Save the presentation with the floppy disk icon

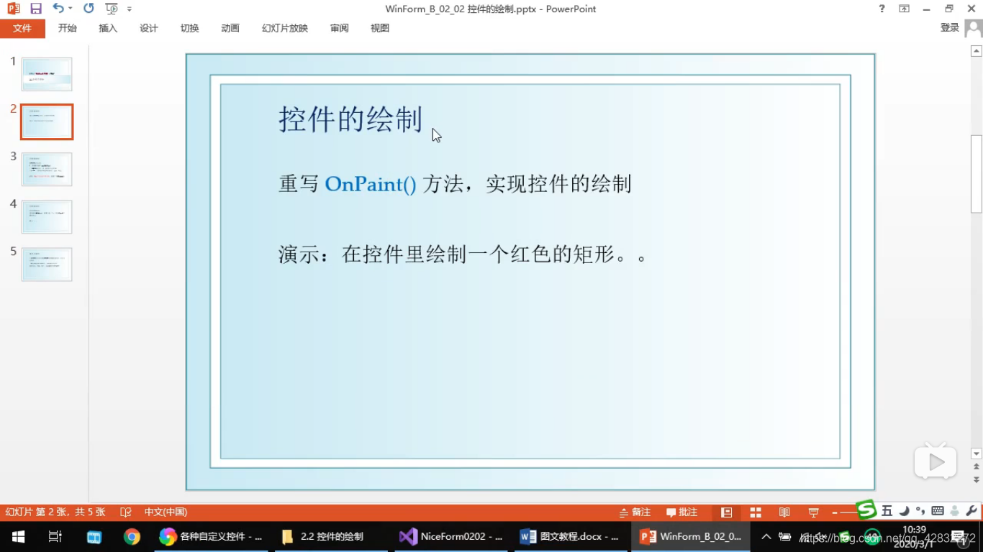click(36, 9)
